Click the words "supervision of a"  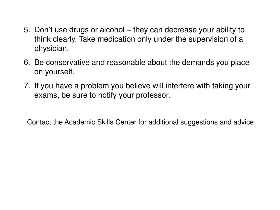coord(216,39)
